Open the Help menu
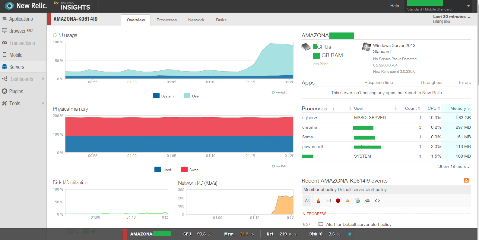 tap(395, 6)
